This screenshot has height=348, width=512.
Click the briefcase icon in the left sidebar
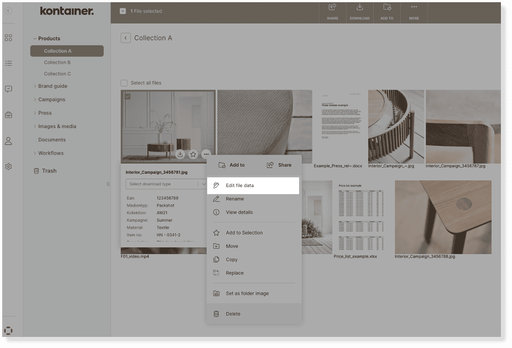click(8, 115)
